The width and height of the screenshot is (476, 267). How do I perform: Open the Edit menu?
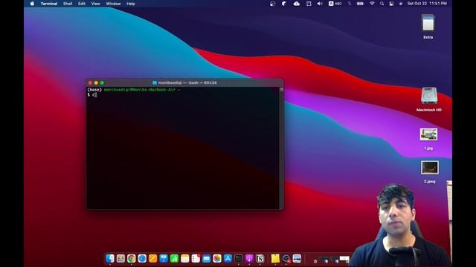pyautogui.click(x=81, y=4)
